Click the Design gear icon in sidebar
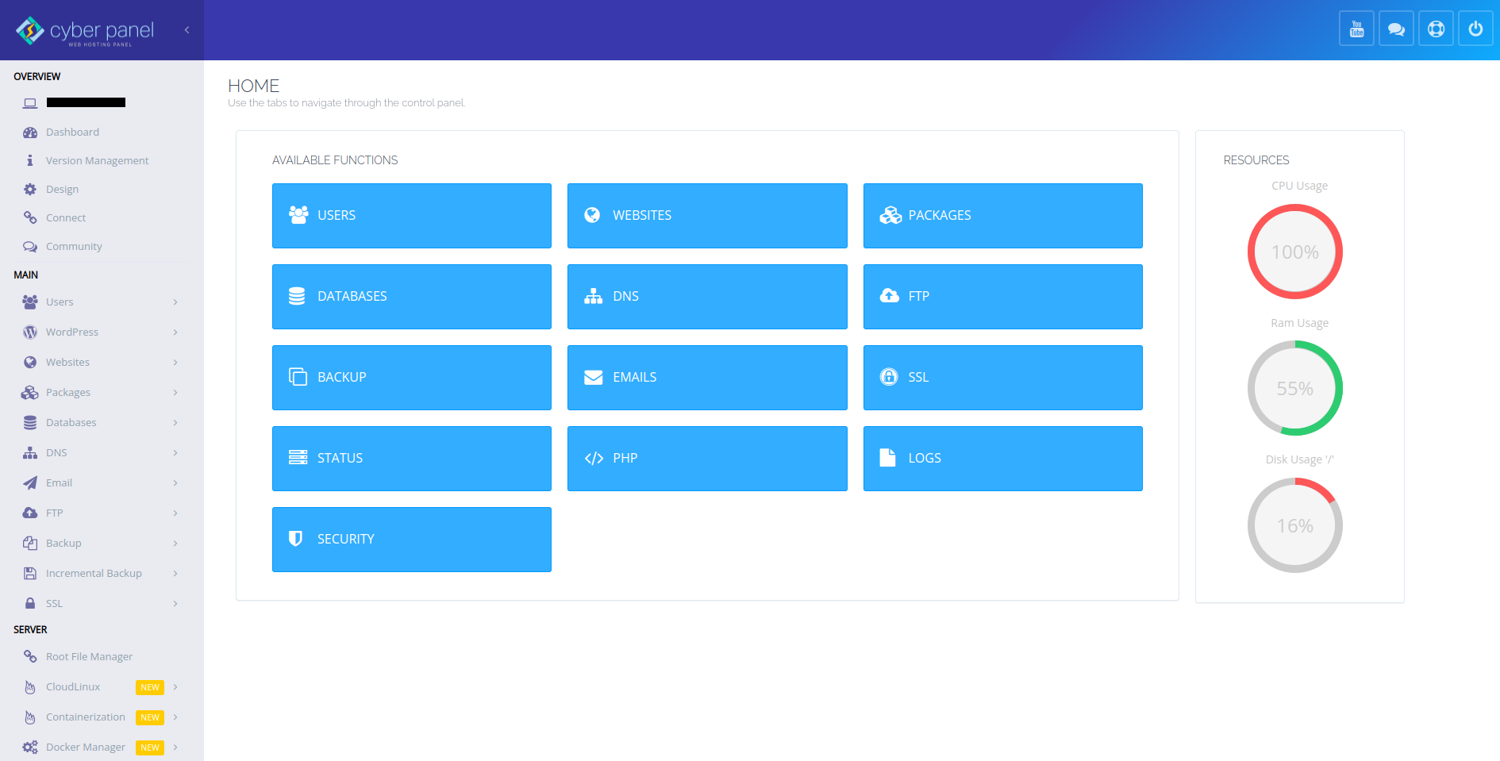This screenshot has width=1500, height=761. pos(30,190)
